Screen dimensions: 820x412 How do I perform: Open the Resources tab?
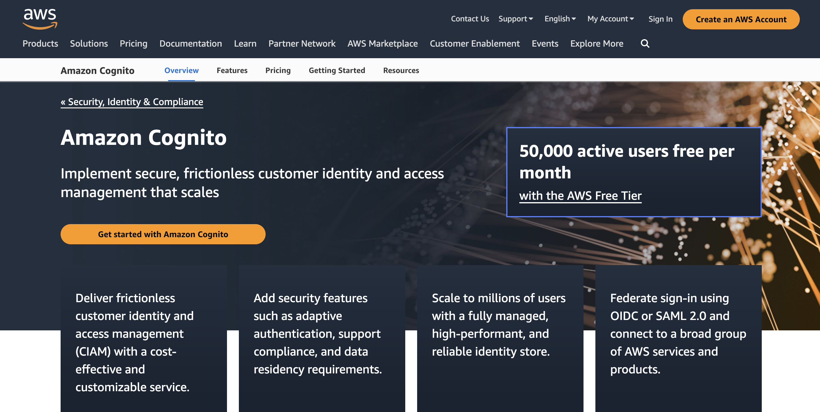(401, 70)
